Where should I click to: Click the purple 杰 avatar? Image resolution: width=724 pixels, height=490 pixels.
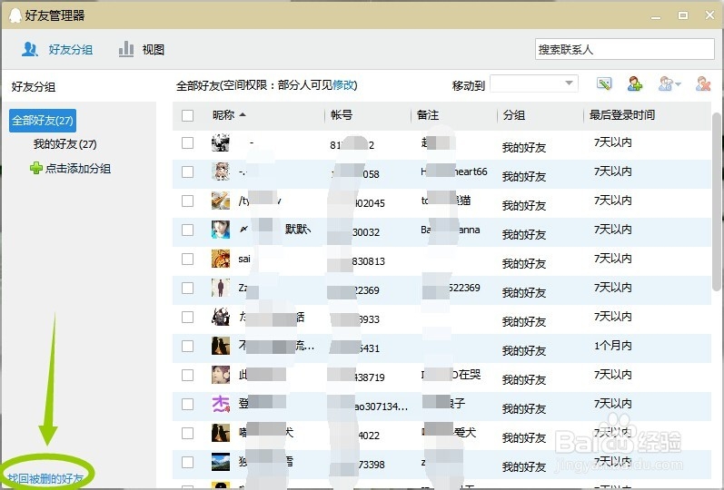[x=221, y=404]
